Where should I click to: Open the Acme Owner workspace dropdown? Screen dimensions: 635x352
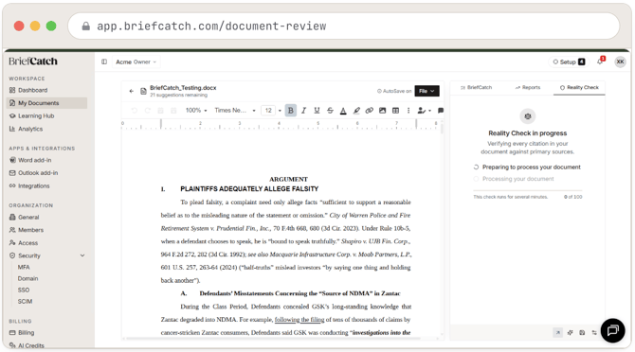pyautogui.click(x=136, y=62)
